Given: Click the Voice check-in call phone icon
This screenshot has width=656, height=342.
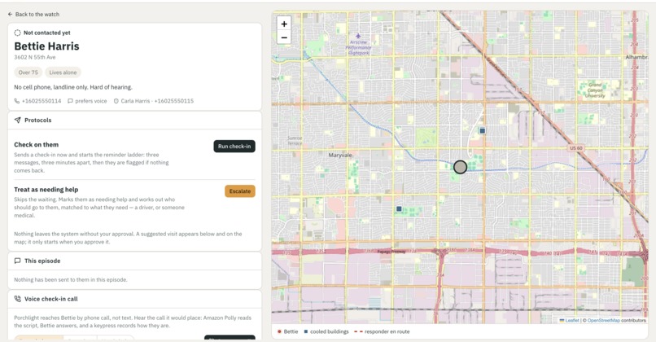Looking at the screenshot, I should point(17,299).
